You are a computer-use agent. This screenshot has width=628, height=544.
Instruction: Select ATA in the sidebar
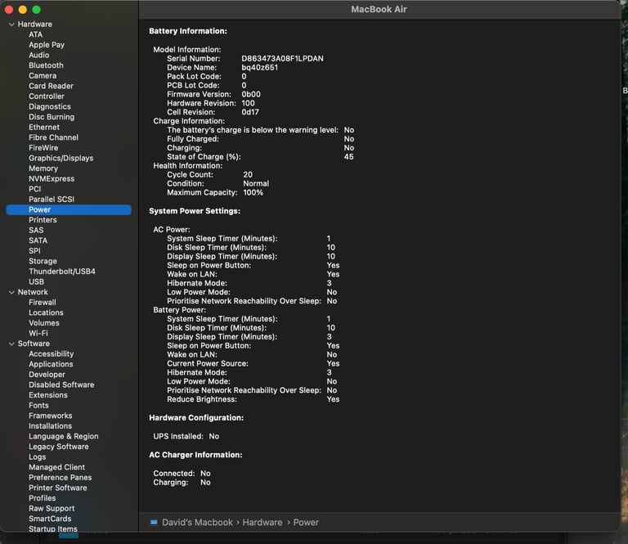click(x=35, y=34)
